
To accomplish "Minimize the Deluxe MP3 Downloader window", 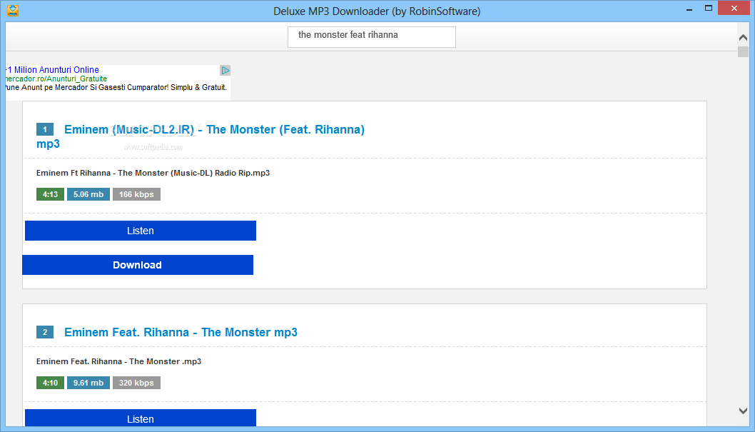I will [x=689, y=9].
